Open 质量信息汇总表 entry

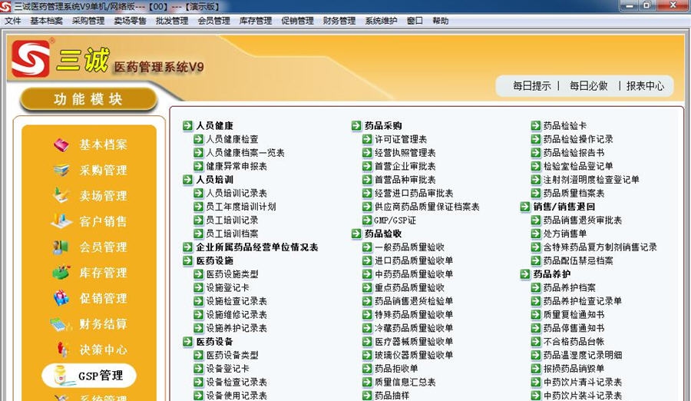tap(405, 382)
